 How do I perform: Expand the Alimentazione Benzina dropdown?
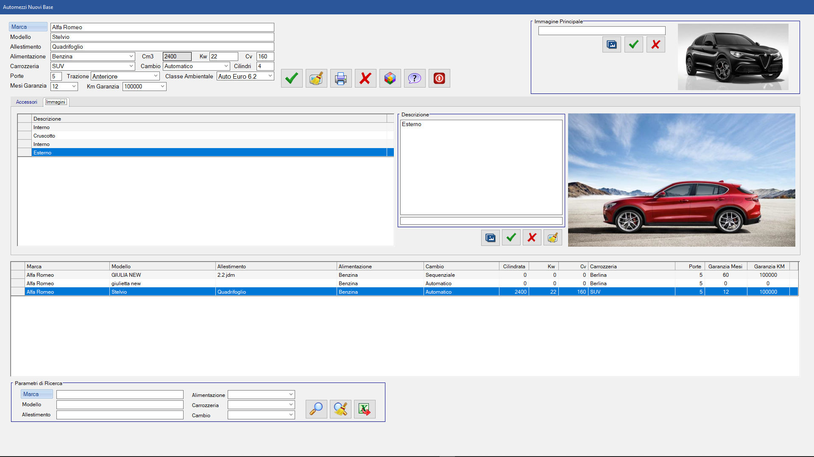point(131,56)
